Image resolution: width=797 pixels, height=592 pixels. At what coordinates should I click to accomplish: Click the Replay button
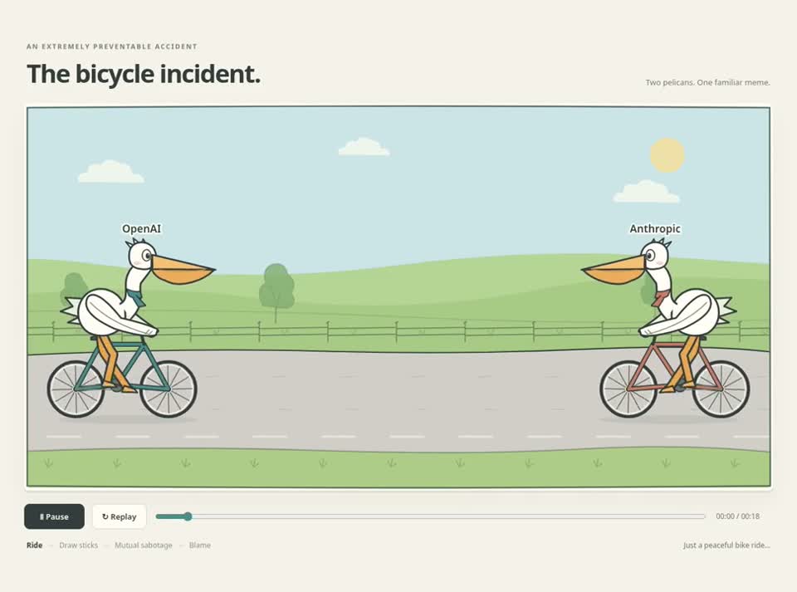[x=120, y=516]
